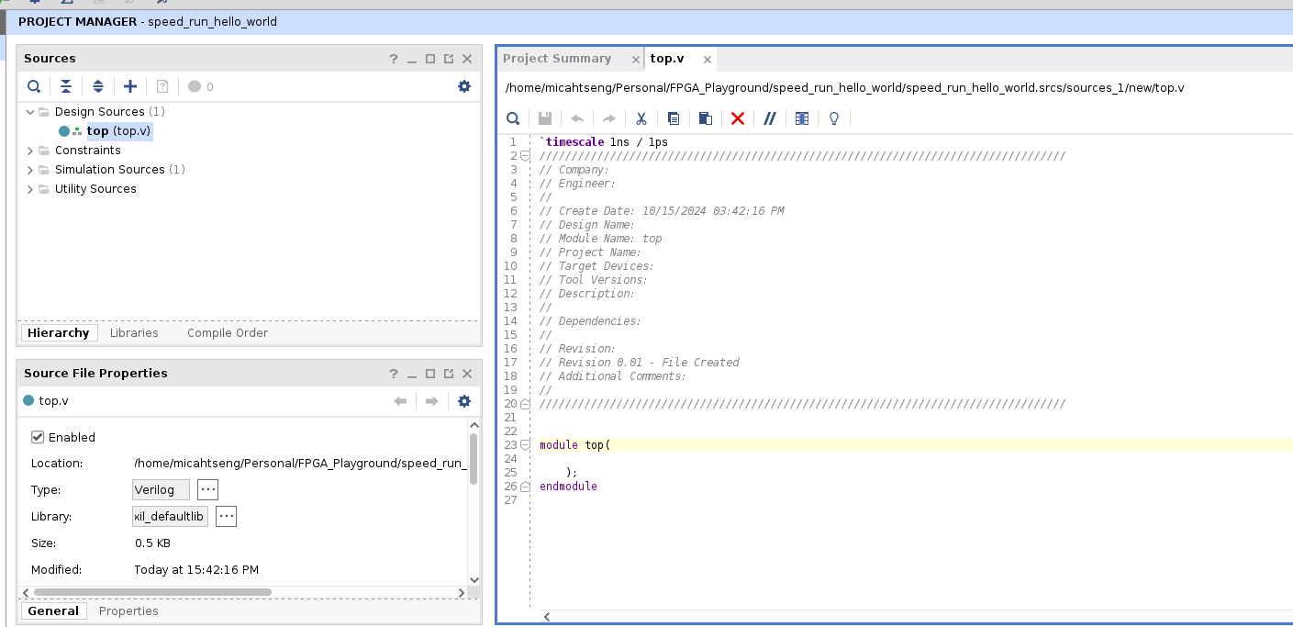Screen dimensions: 1293x627
Task: Open the Compile Order tab
Action: tap(228, 333)
